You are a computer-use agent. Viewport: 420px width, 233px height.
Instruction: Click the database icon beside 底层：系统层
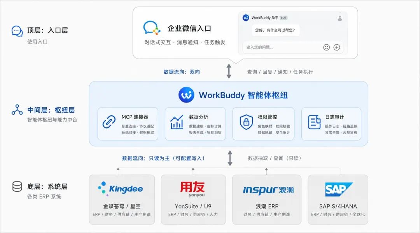pyautogui.click(x=17, y=186)
